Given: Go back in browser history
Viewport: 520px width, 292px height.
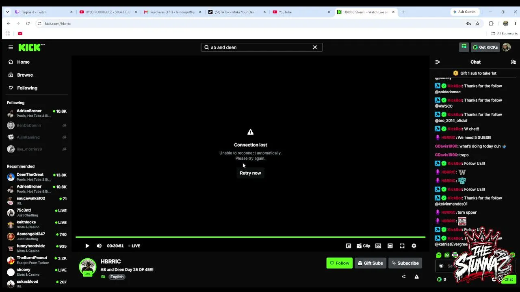Looking at the screenshot, I should 9,24.
